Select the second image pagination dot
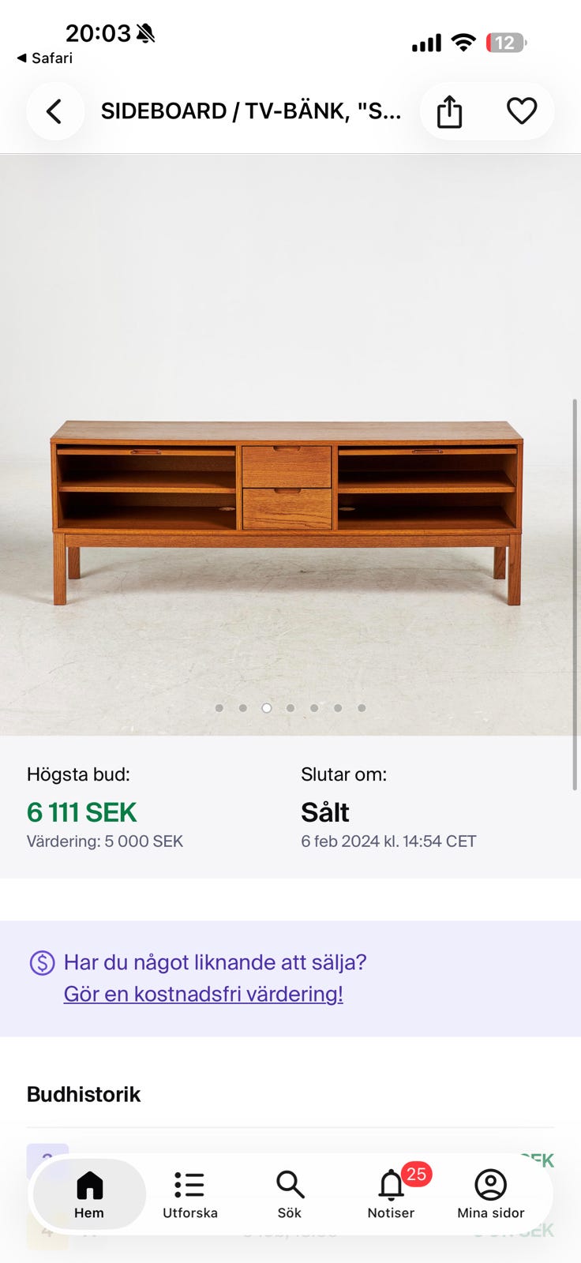 pos(243,708)
